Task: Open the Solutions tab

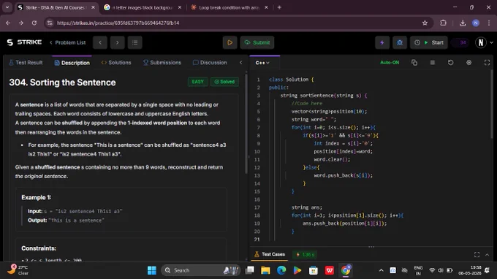Action: [x=116, y=63]
